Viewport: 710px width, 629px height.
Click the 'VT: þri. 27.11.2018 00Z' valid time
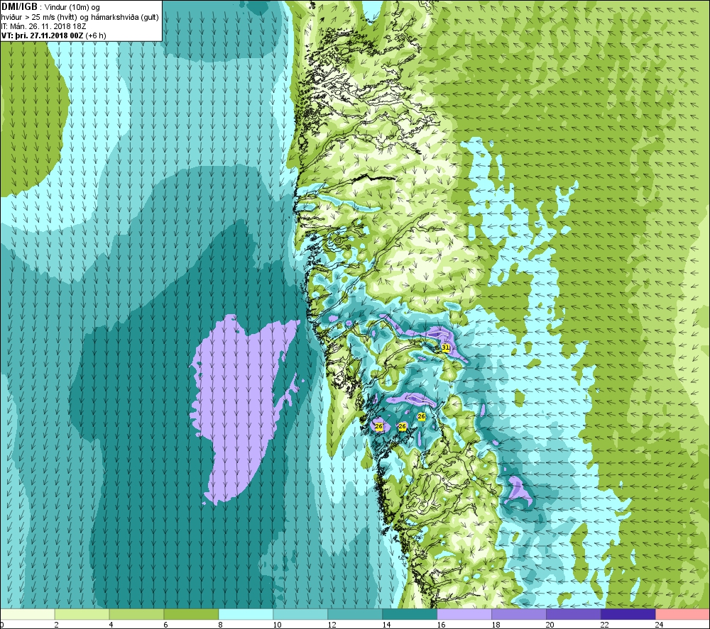point(42,35)
